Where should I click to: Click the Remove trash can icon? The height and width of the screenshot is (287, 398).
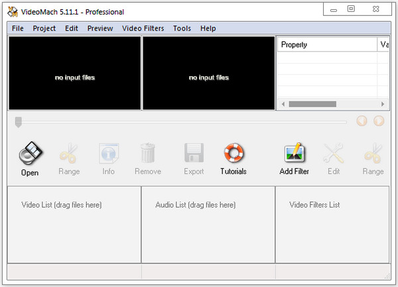click(148, 154)
